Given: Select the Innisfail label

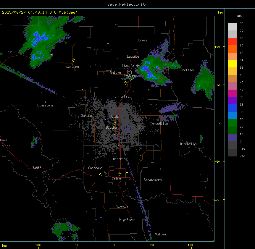Looking at the screenshot, I should (x=123, y=96).
